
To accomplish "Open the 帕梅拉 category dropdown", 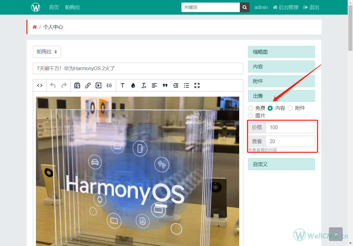I will click(47, 52).
